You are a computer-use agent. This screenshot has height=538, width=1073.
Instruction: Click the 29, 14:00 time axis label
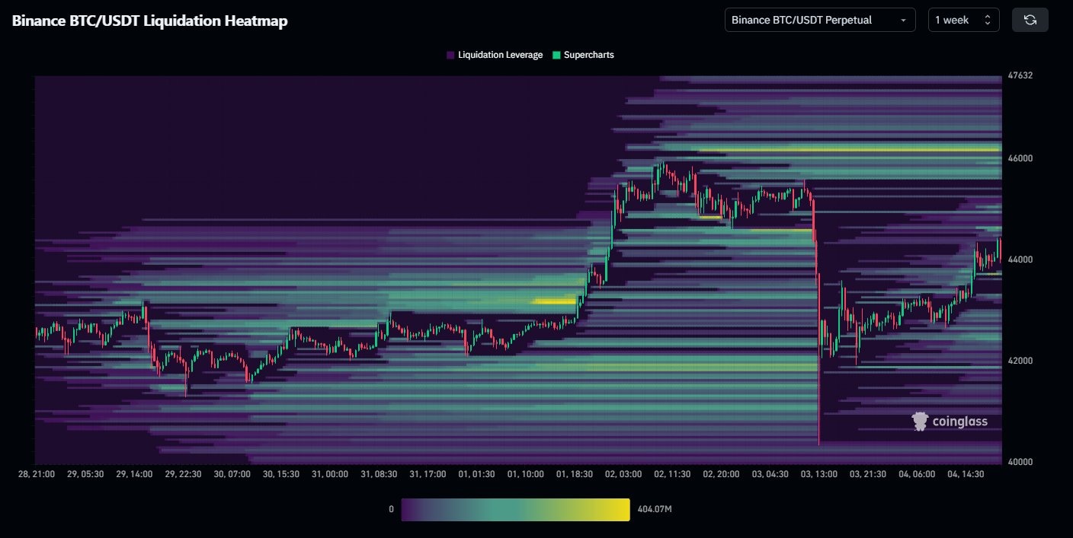pos(134,474)
